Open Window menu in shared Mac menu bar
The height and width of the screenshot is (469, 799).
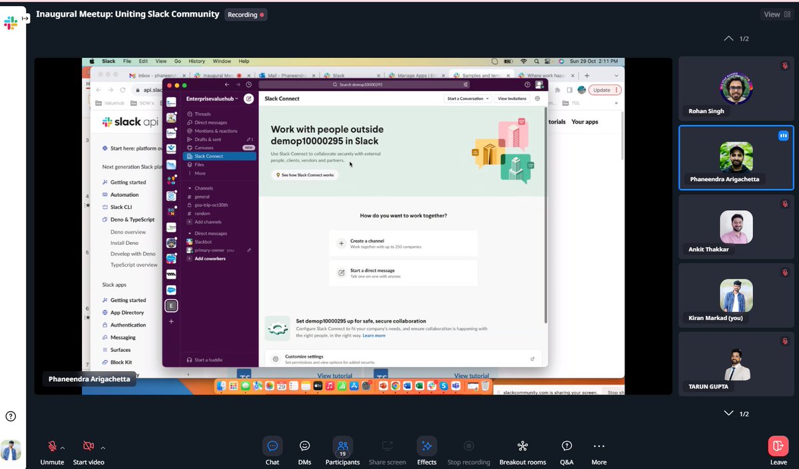[x=222, y=61]
